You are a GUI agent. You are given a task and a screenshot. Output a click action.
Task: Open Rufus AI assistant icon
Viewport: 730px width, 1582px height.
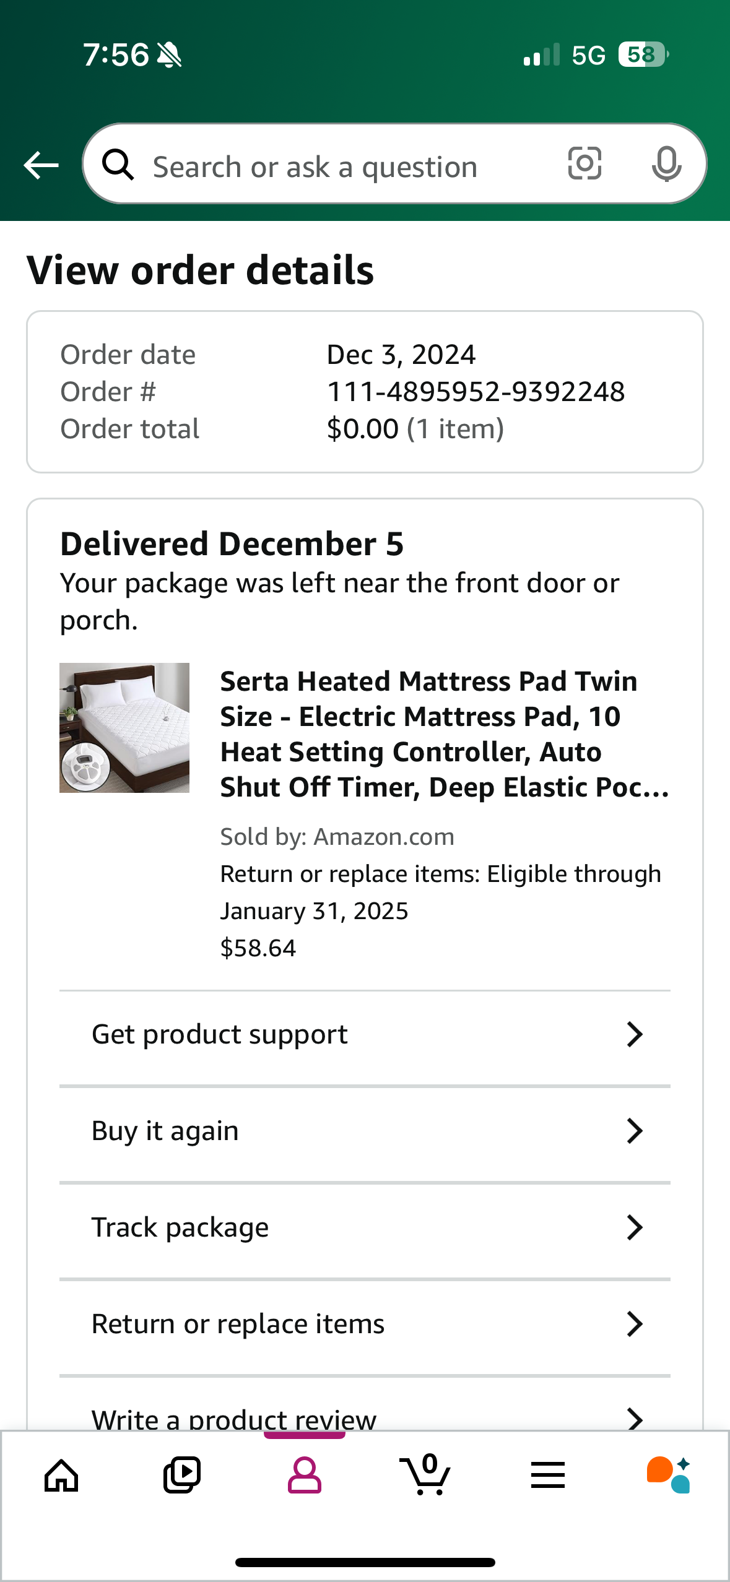point(668,1475)
